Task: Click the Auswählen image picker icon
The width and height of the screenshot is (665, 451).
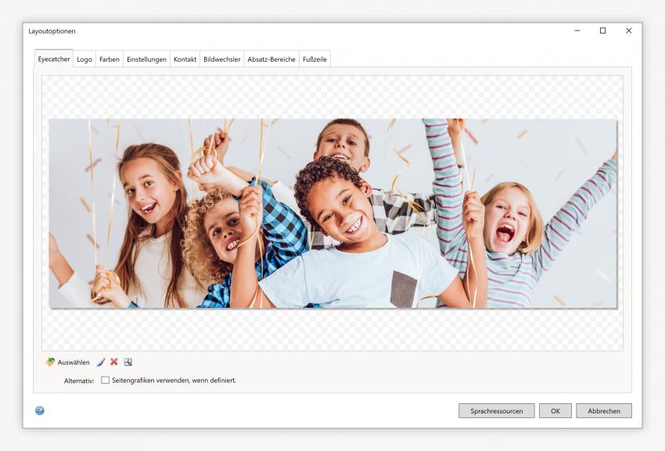Action: click(x=51, y=363)
